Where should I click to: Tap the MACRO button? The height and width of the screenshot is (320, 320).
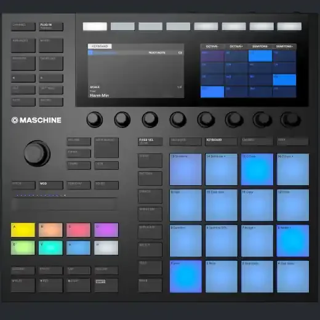pos(51,102)
